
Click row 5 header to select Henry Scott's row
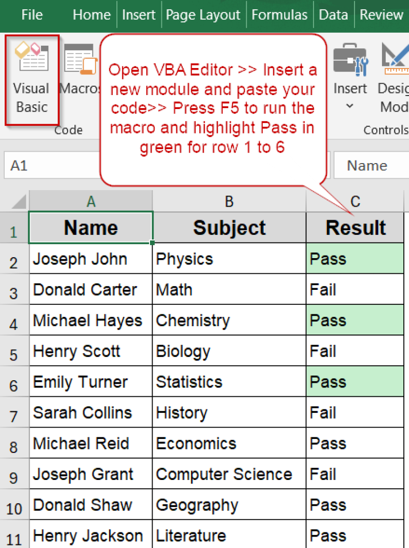point(14,351)
